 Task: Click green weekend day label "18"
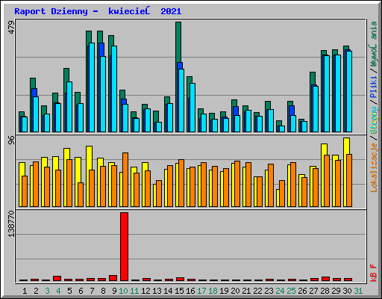[x=213, y=291]
